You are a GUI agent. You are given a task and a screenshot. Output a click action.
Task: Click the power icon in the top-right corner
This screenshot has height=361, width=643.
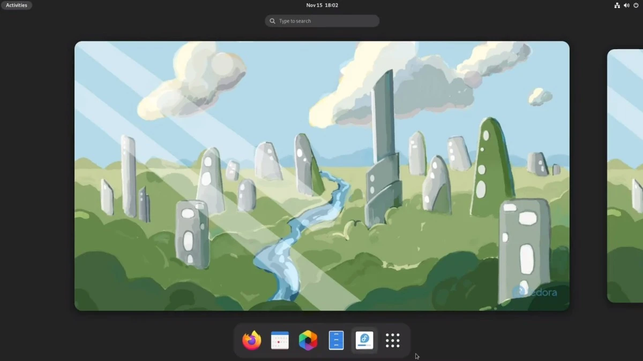point(635,5)
